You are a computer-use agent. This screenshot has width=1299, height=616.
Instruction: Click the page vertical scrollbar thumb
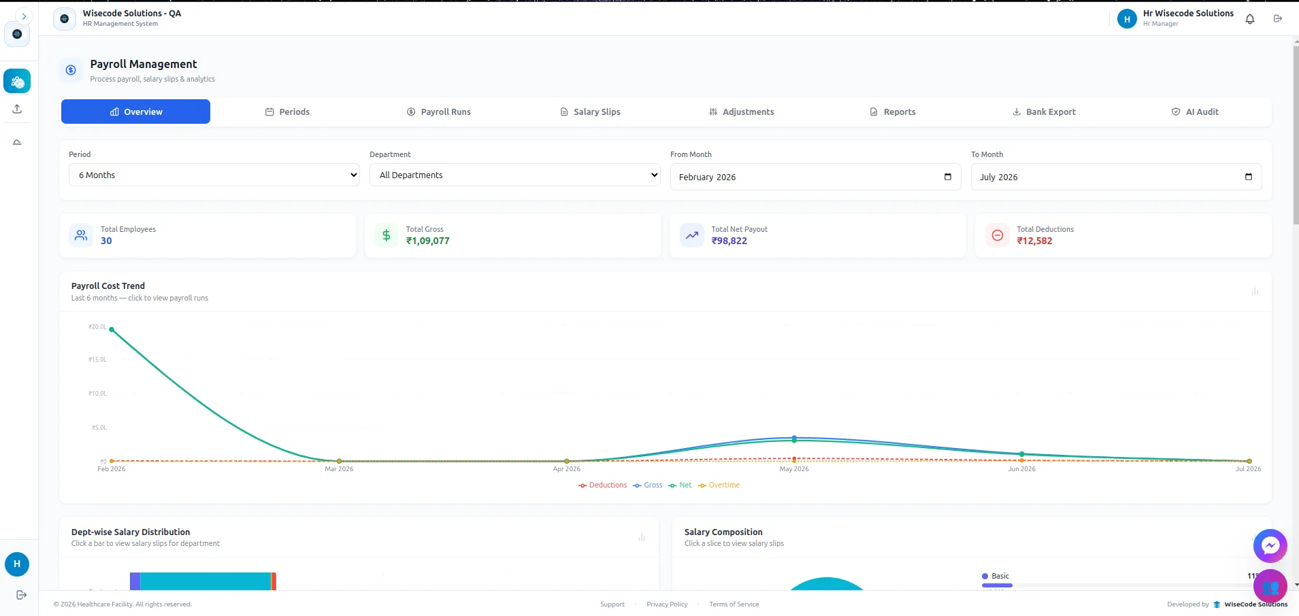coord(1296,135)
